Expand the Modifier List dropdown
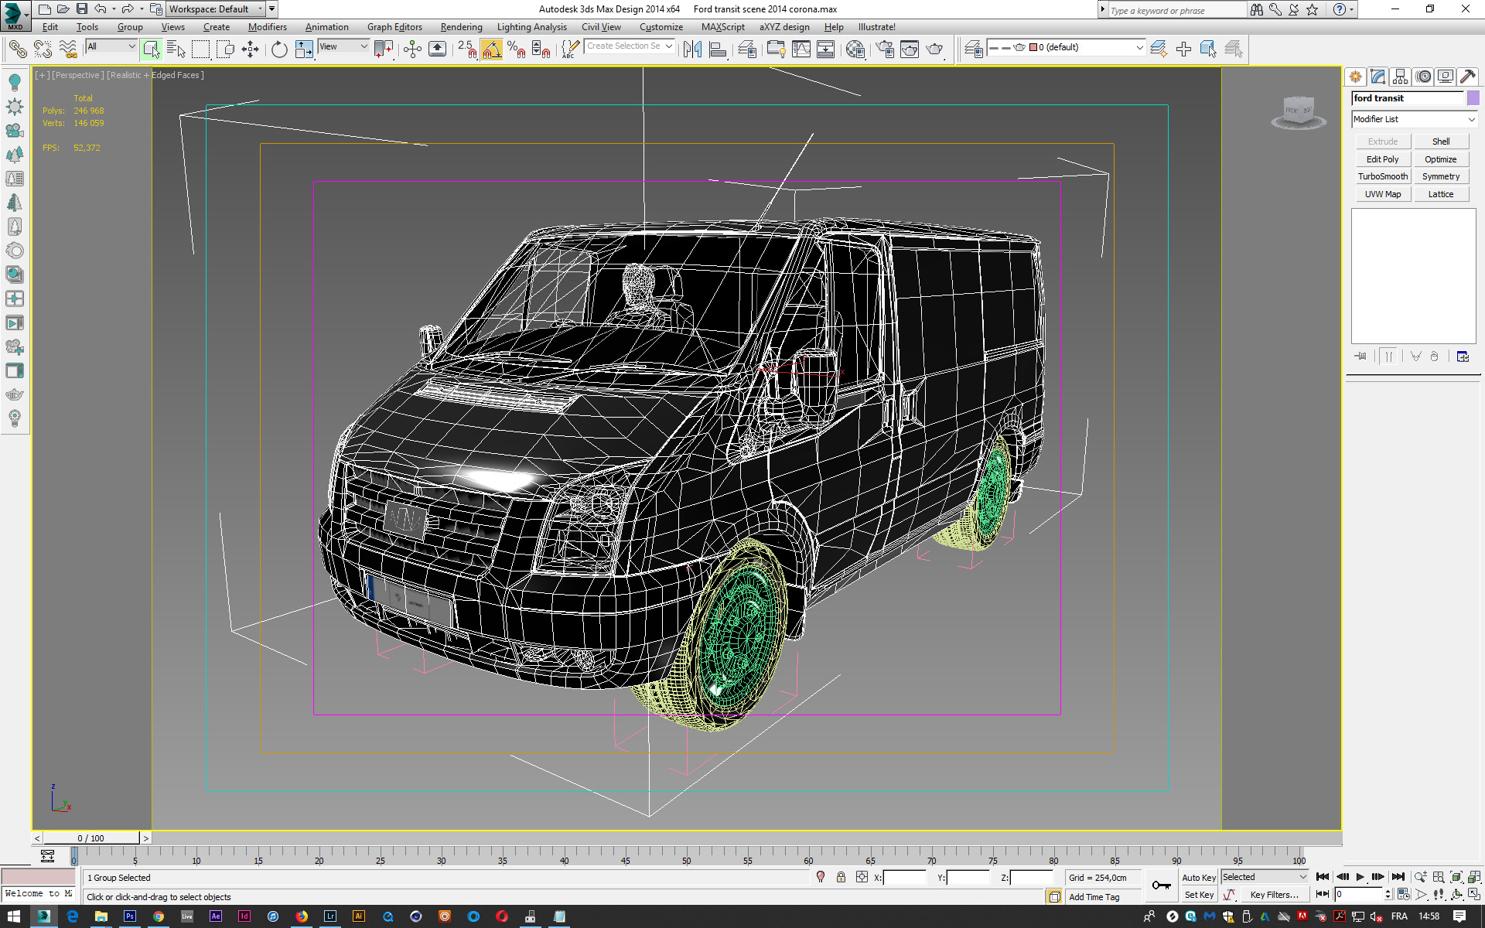This screenshot has width=1485, height=928. pos(1414,119)
